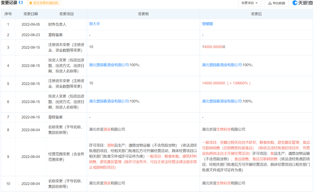314x192 pixels.
Task: Open 湖北楚园春酒业有限公司 in row 6 变更前
Action: [109, 101]
